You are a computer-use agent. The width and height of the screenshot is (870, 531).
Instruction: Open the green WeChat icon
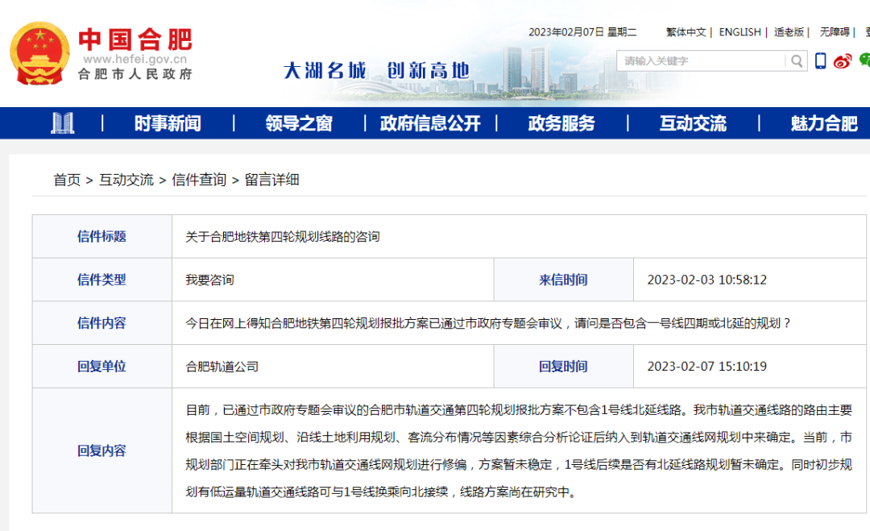(864, 60)
